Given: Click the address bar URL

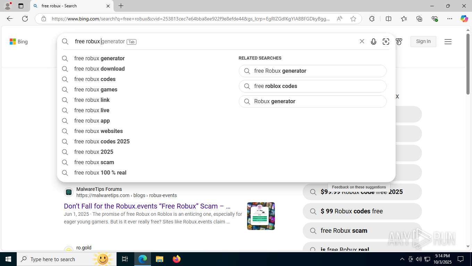Looking at the screenshot, I should [191, 19].
